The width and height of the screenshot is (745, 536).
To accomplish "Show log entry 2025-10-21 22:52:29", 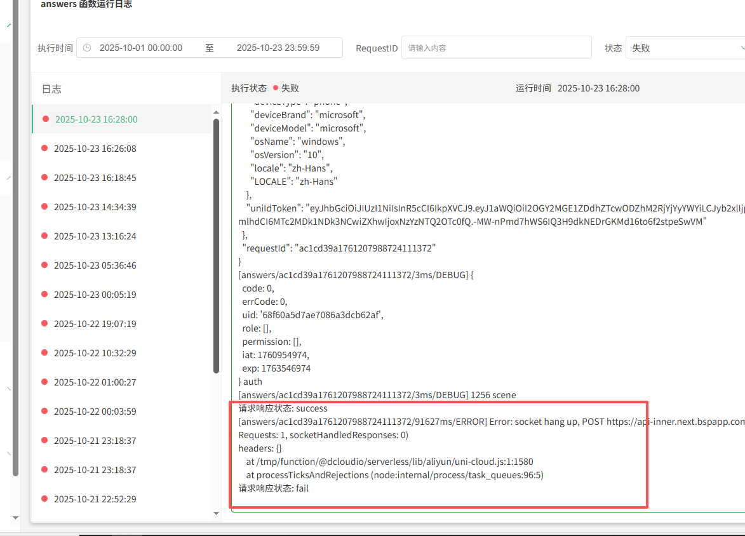I will [x=95, y=499].
